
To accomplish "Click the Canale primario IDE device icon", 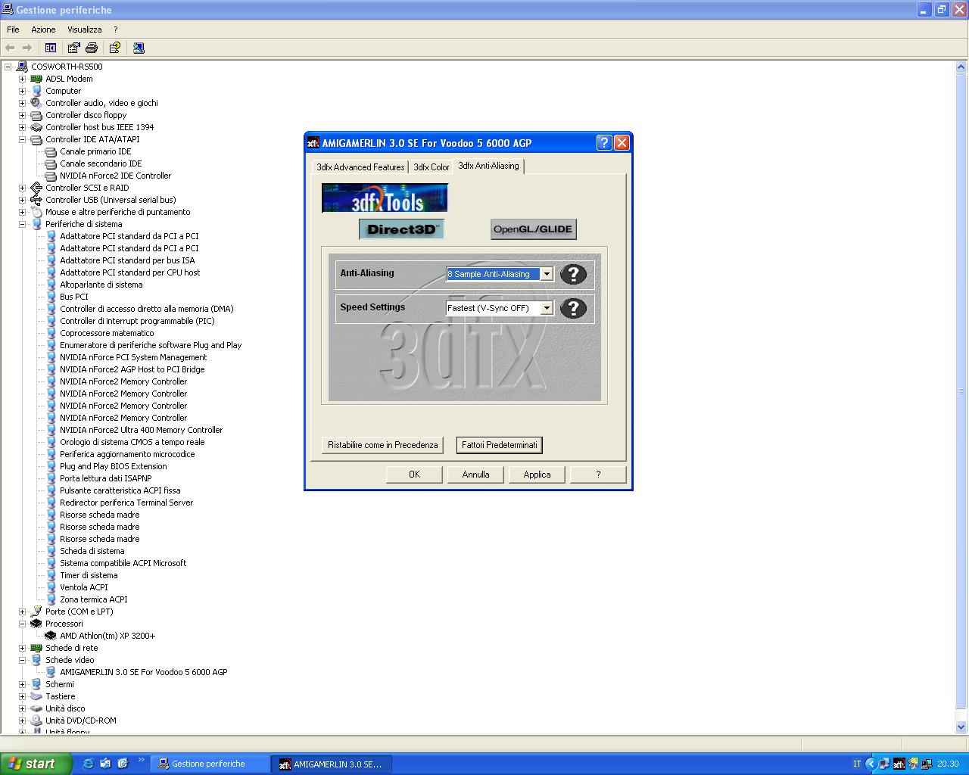I will point(51,151).
